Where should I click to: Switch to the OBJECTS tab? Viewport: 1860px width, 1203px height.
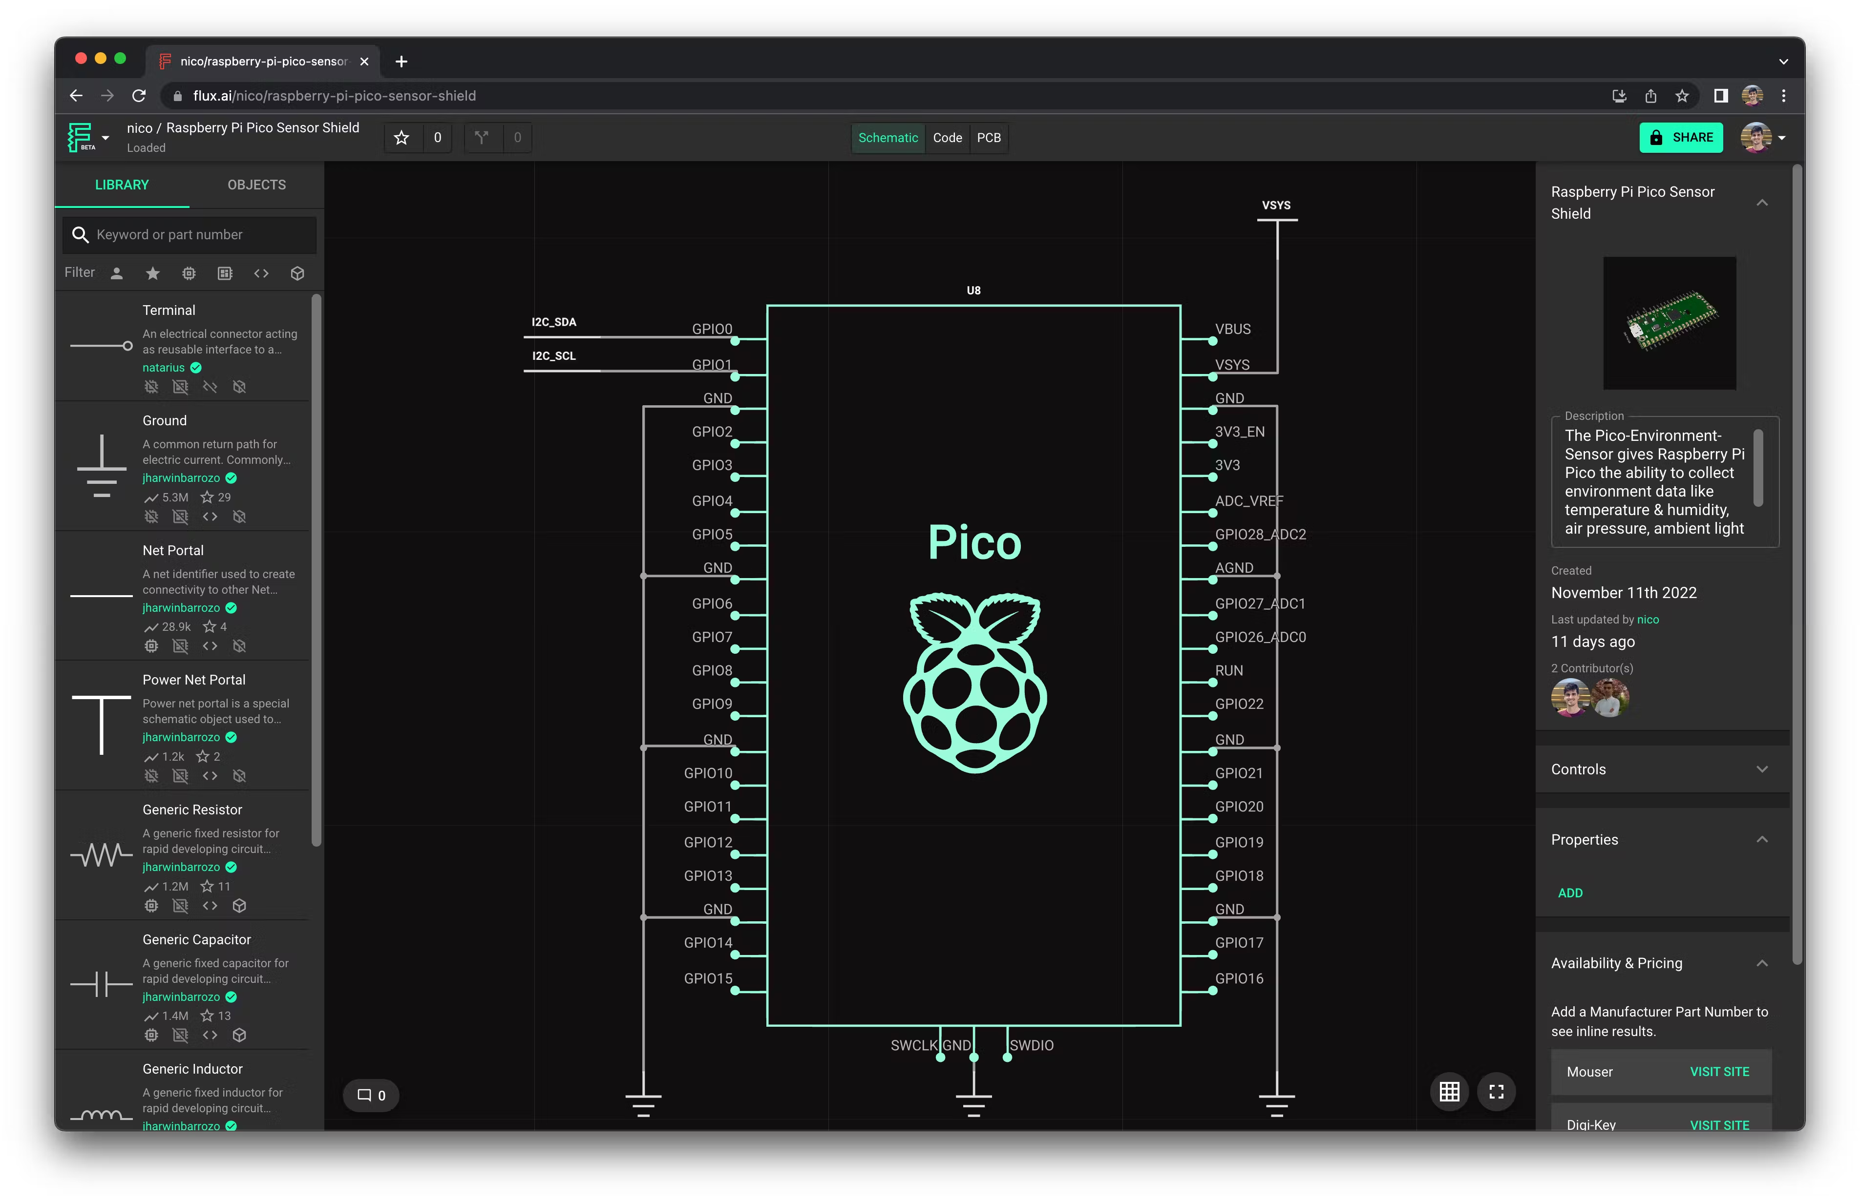pos(256,185)
